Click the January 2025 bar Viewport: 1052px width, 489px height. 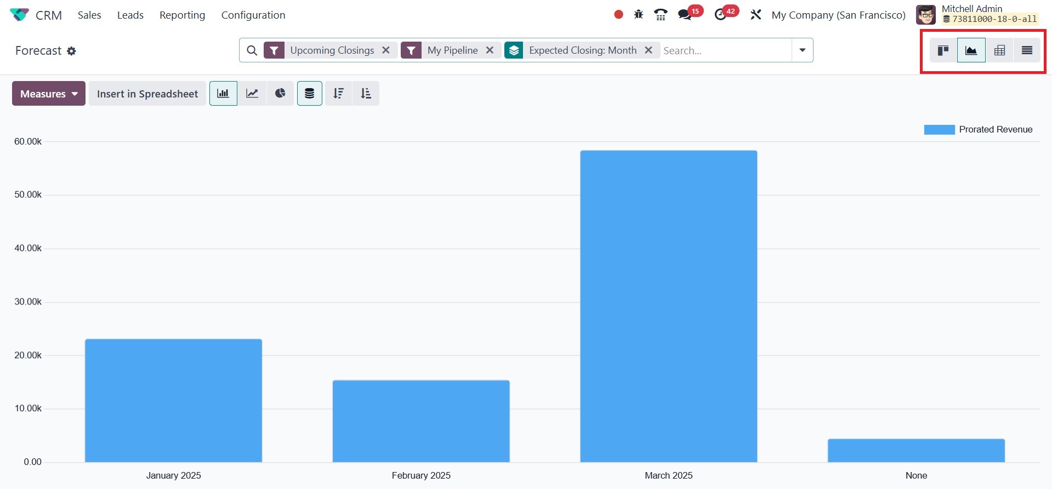[x=173, y=401]
